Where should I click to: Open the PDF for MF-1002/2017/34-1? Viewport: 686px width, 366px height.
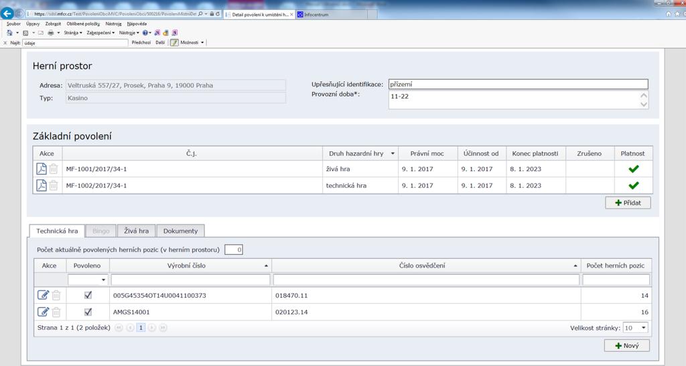pos(42,185)
